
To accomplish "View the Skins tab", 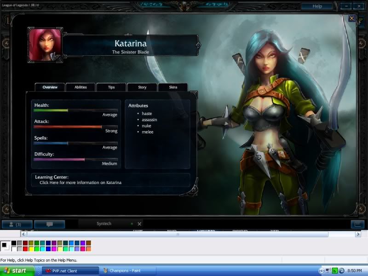I will [x=173, y=87].
